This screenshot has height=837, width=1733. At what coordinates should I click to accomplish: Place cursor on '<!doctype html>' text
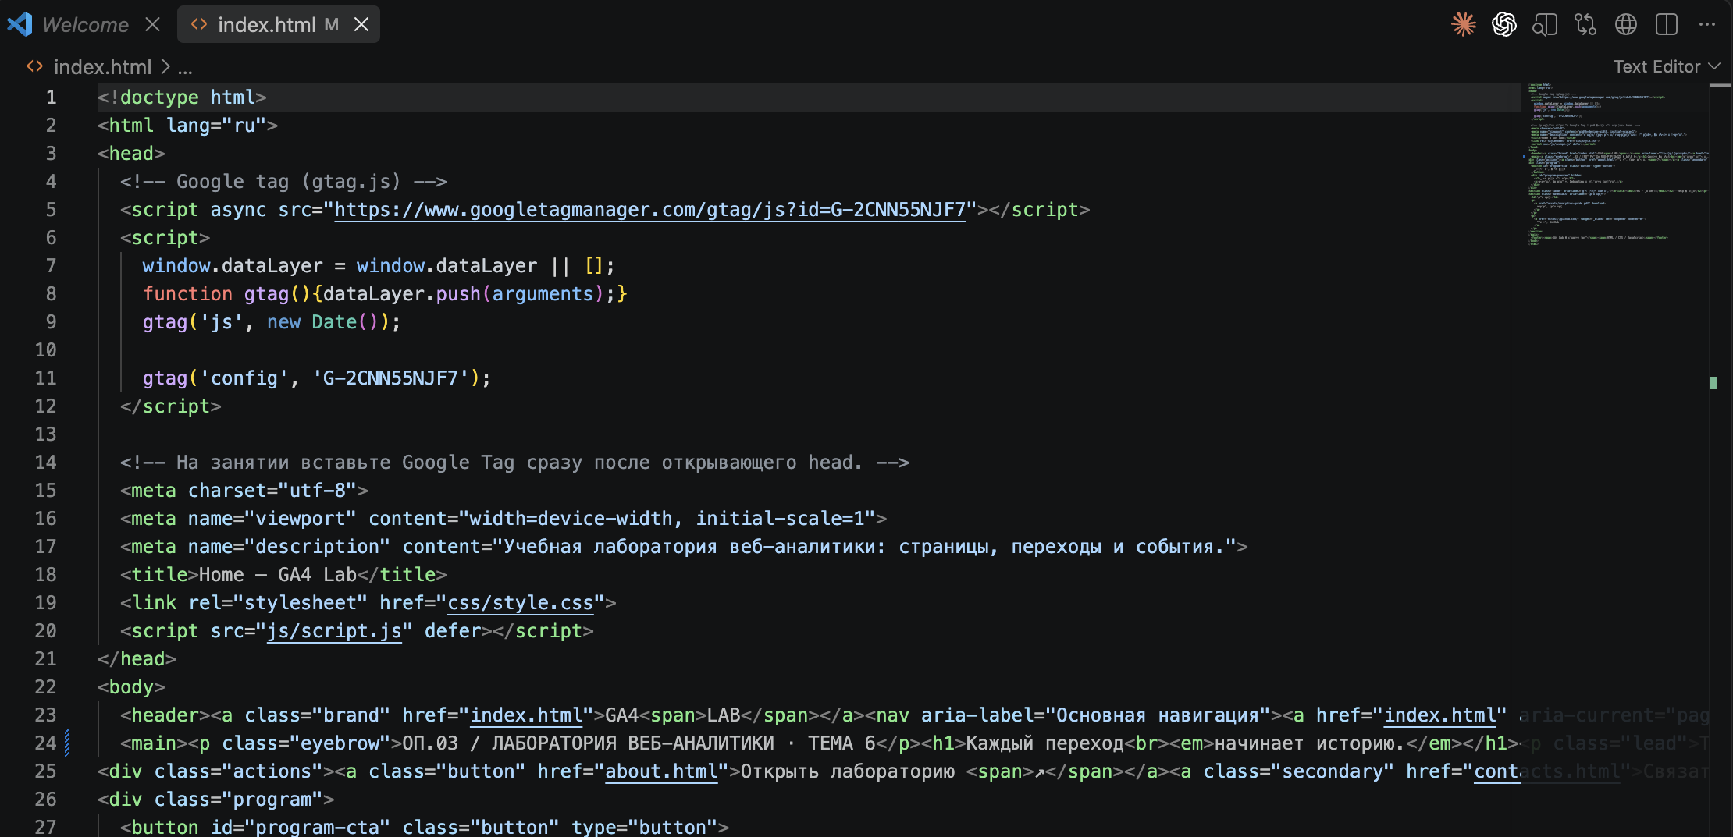(x=182, y=98)
